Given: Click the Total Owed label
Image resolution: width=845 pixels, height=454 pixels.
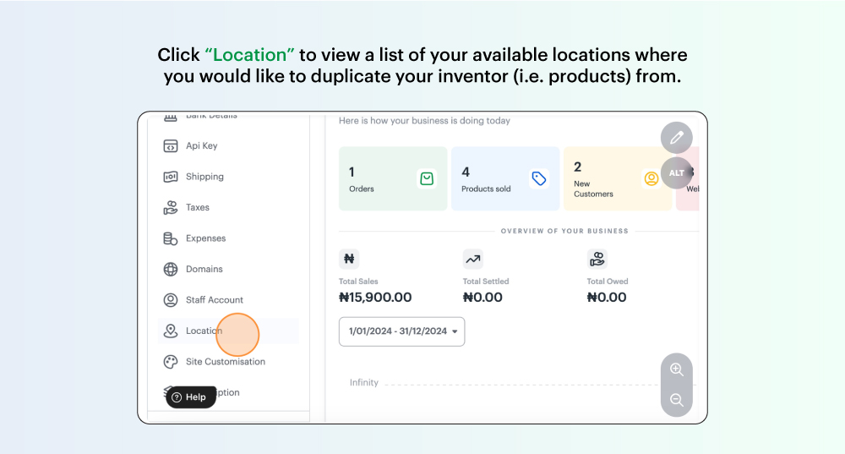Looking at the screenshot, I should click(x=608, y=282).
